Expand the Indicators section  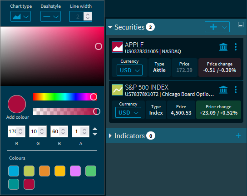pyautogui.click(x=110, y=136)
